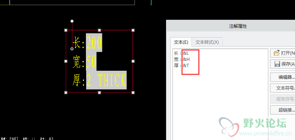Switch to the 文本(E) tab
The width and height of the screenshot is (295, 140).
point(181,42)
